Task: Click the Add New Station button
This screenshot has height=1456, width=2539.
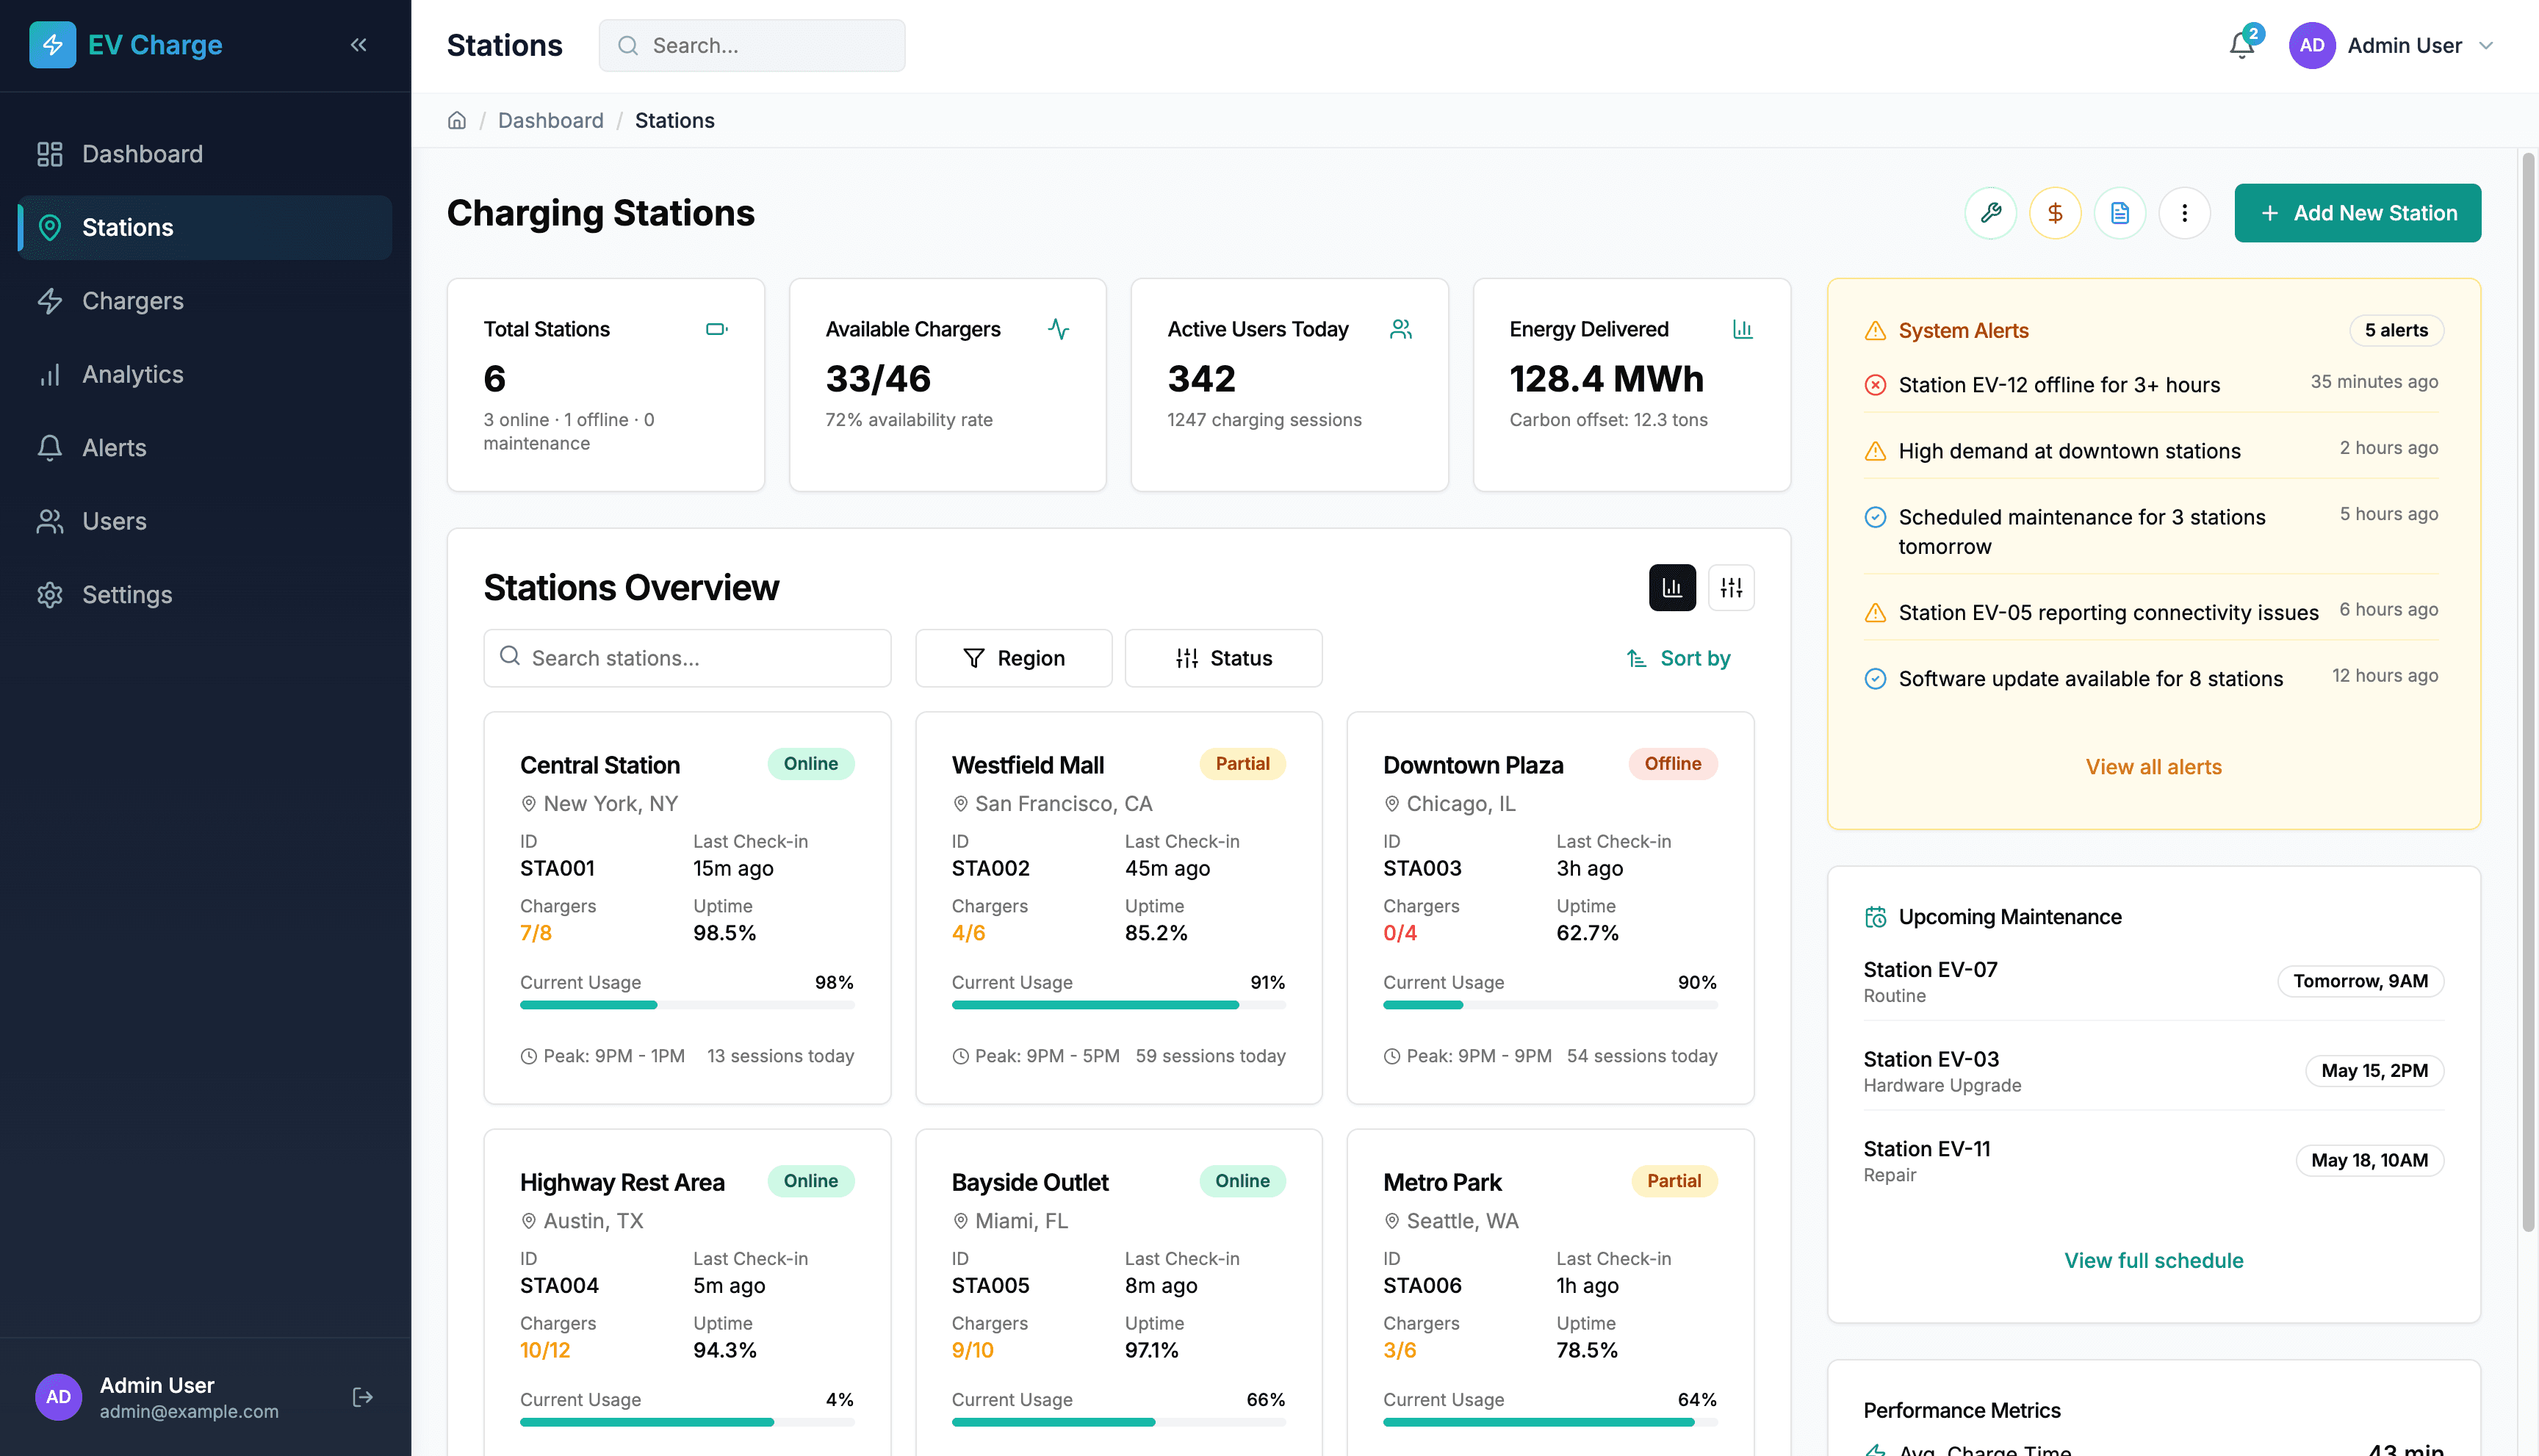Action: 2357,213
